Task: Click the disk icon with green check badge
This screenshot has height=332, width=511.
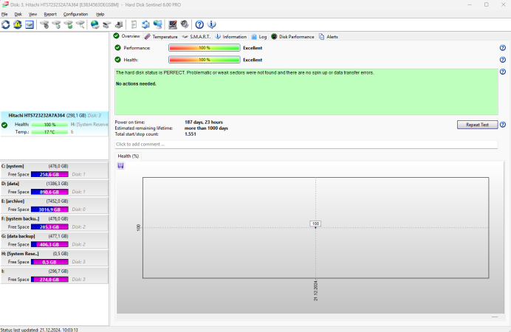Action: (69, 24)
